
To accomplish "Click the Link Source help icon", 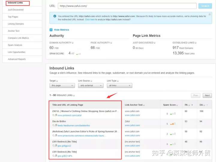I will [x=91, y=81].
